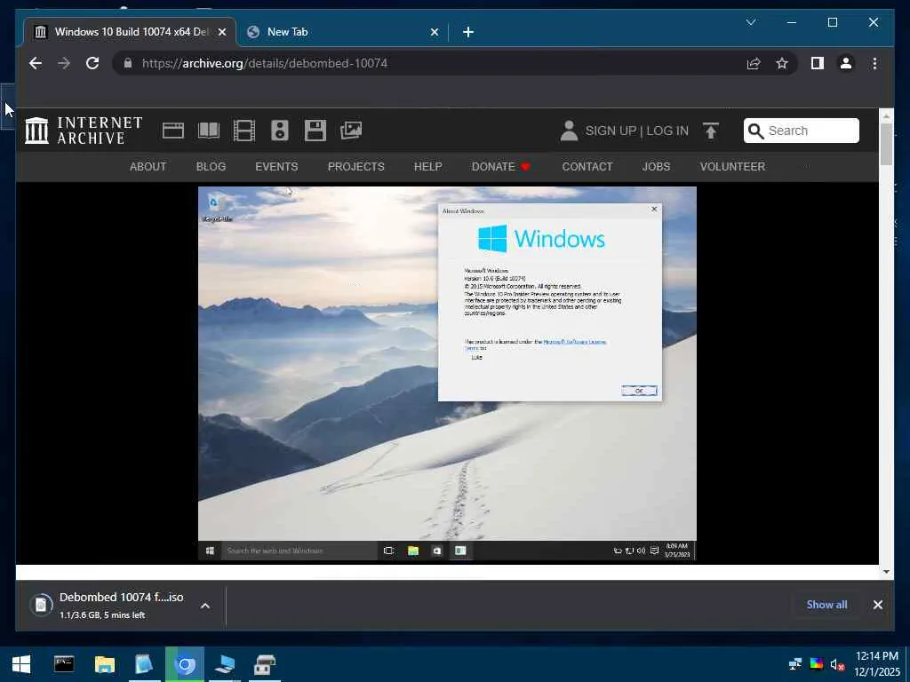Screen dimensions: 910x682
Task: Click the colorful display tray icon
Action: coord(816,663)
